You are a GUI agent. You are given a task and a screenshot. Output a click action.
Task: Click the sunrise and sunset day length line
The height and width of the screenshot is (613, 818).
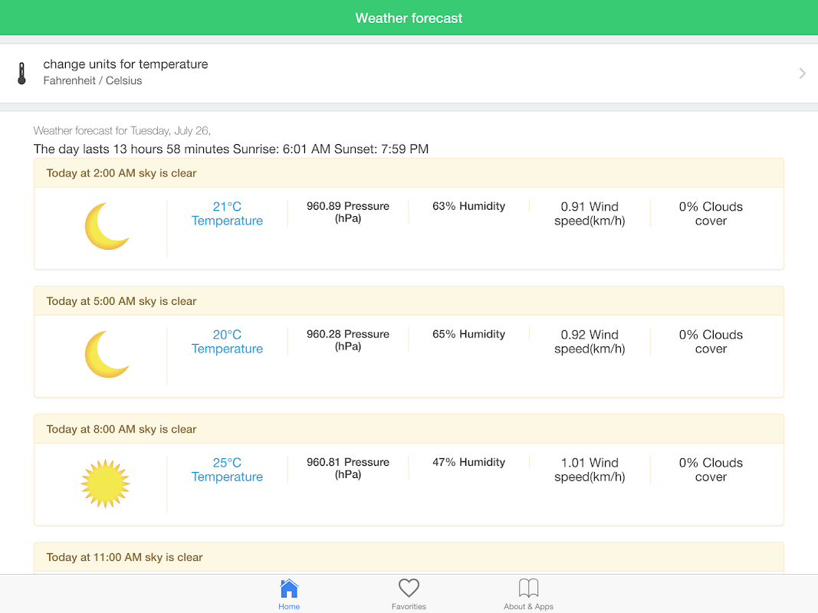coord(231,149)
